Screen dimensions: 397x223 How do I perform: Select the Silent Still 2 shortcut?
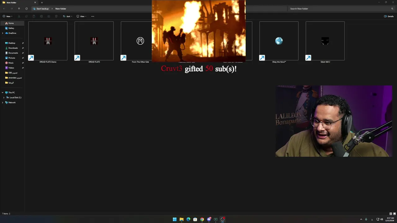[325, 42]
